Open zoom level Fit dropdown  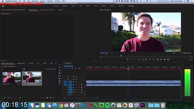pyautogui.click(x=114, y=53)
